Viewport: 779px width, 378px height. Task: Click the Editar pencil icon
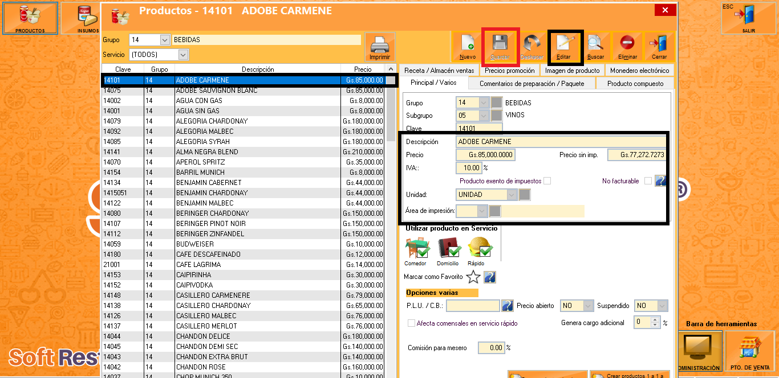pos(563,46)
